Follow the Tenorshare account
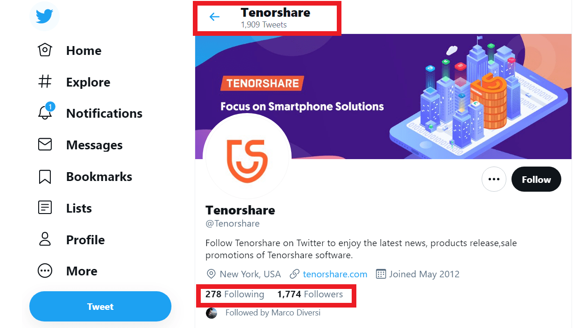This screenshot has height=328, width=586. (x=536, y=179)
